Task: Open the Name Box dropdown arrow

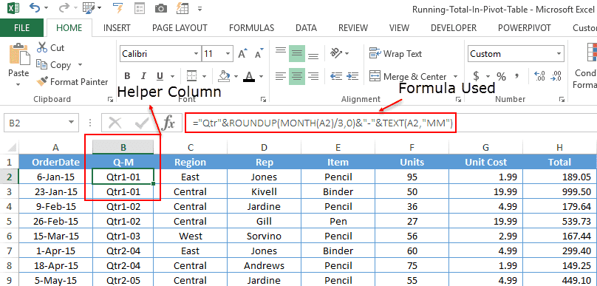Action: click(x=71, y=123)
